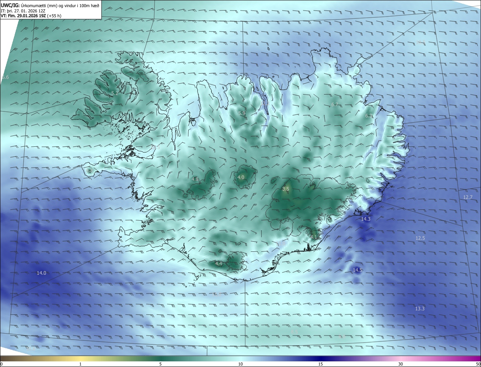The width and height of the screenshot is (481, 367).
Task: Click the 4.4 value near the south coast
Action: coord(219,263)
